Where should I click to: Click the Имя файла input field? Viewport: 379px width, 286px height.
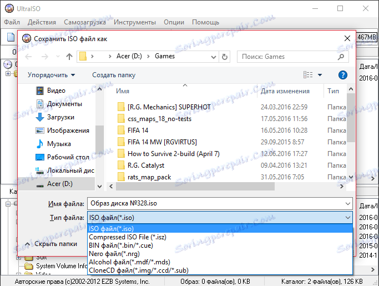point(220,203)
